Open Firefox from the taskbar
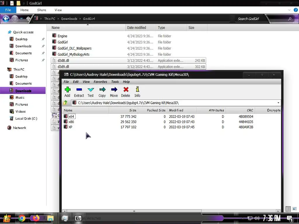The height and width of the screenshot is (224, 299). [x=36, y=218]
